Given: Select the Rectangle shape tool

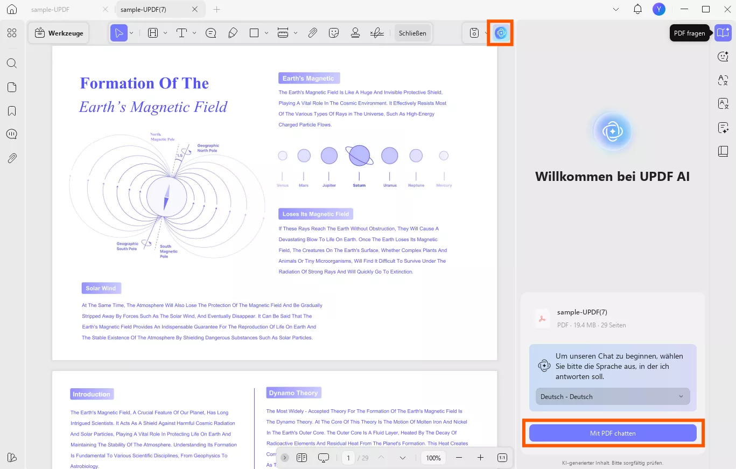Looking at the screenshot, I should pos(254,33).
